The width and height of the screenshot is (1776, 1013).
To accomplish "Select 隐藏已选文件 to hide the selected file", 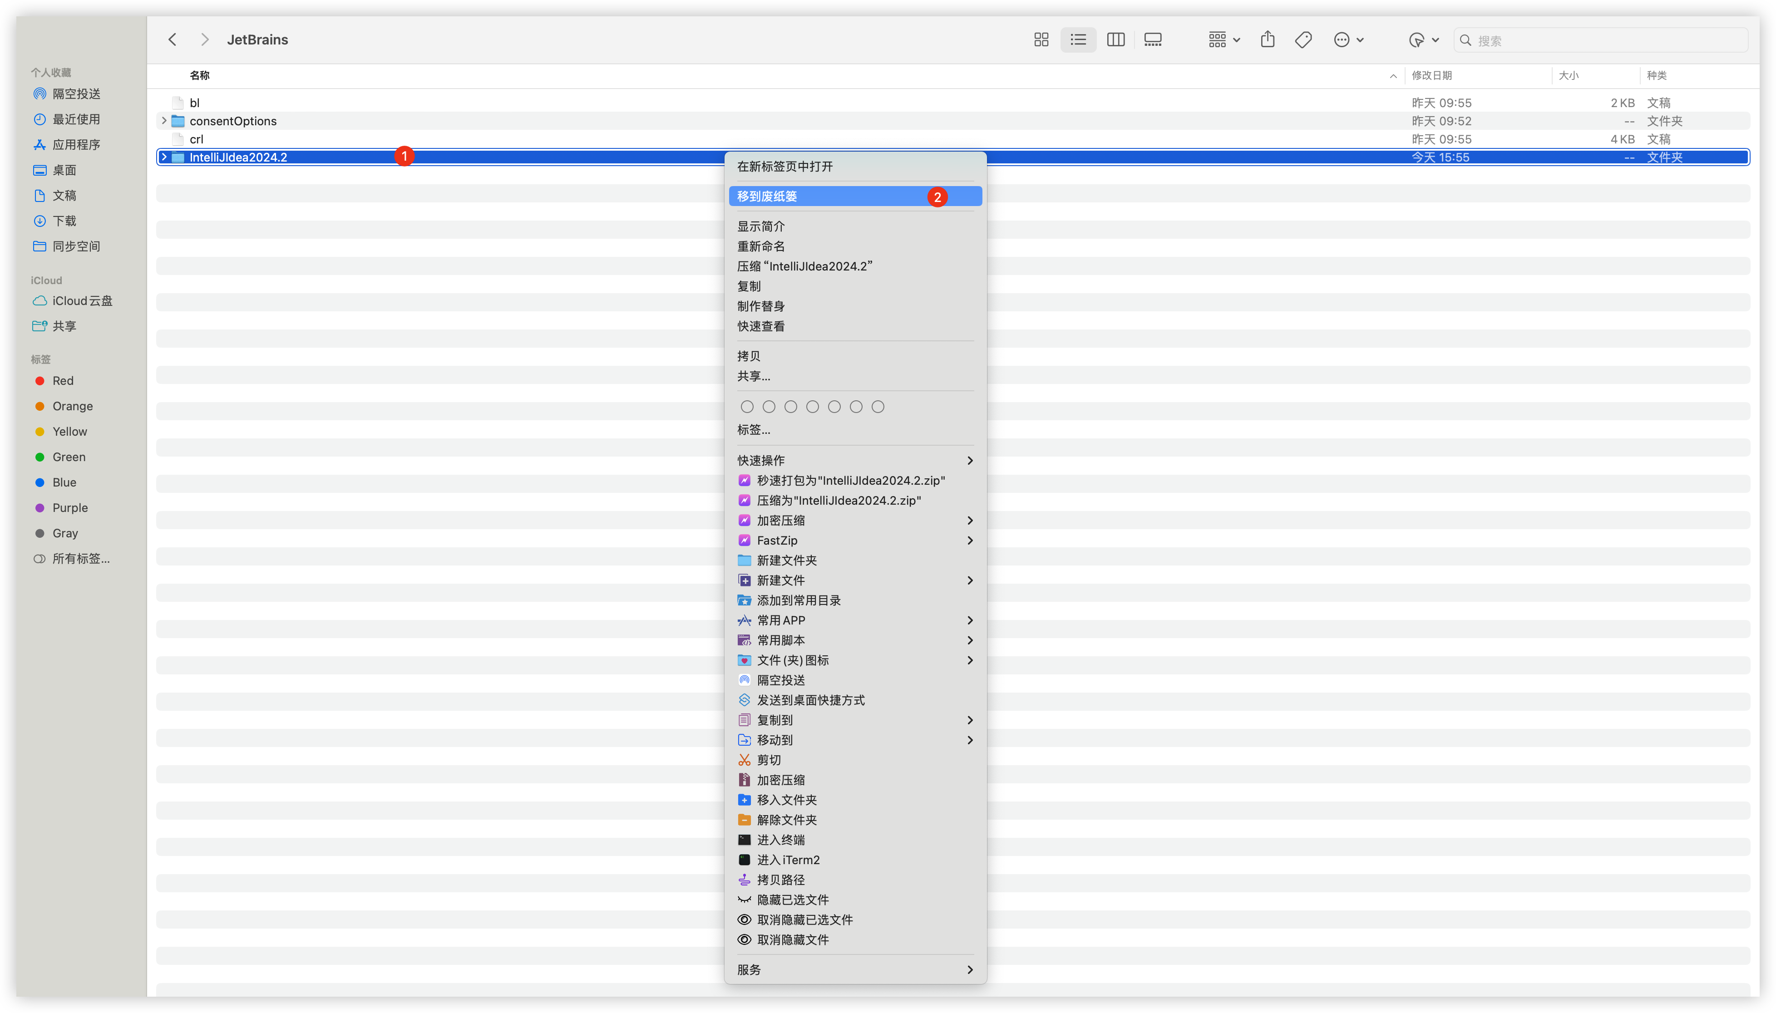I will coord(792,900).
